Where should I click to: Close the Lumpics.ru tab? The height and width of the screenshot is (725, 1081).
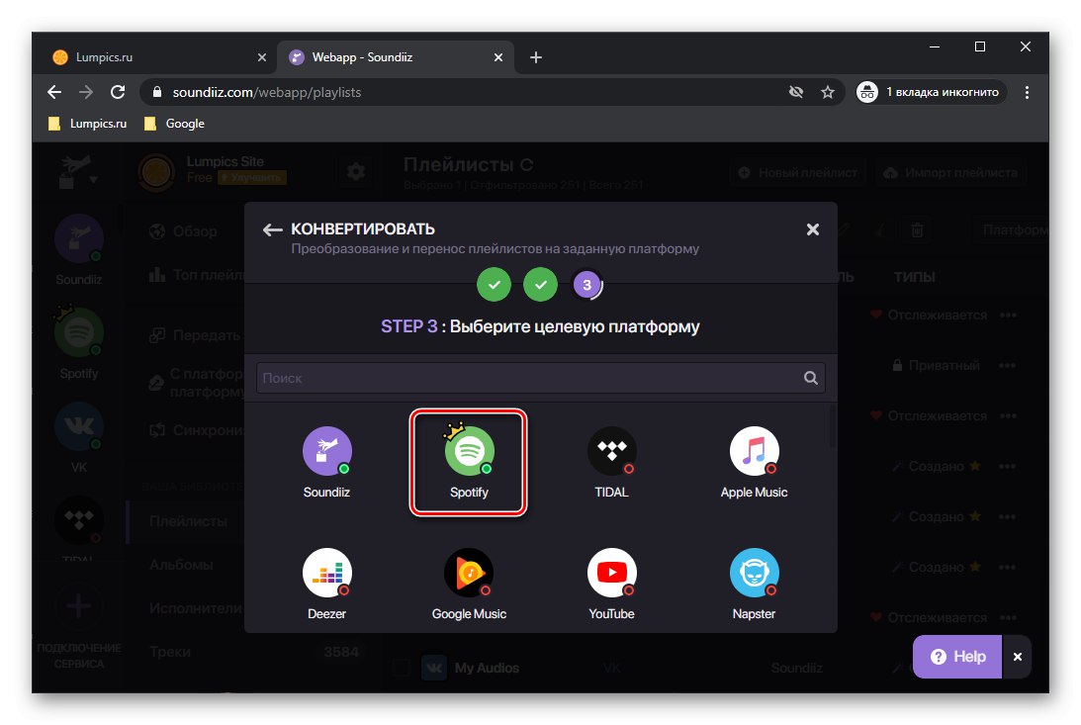(x=262, y=57)
